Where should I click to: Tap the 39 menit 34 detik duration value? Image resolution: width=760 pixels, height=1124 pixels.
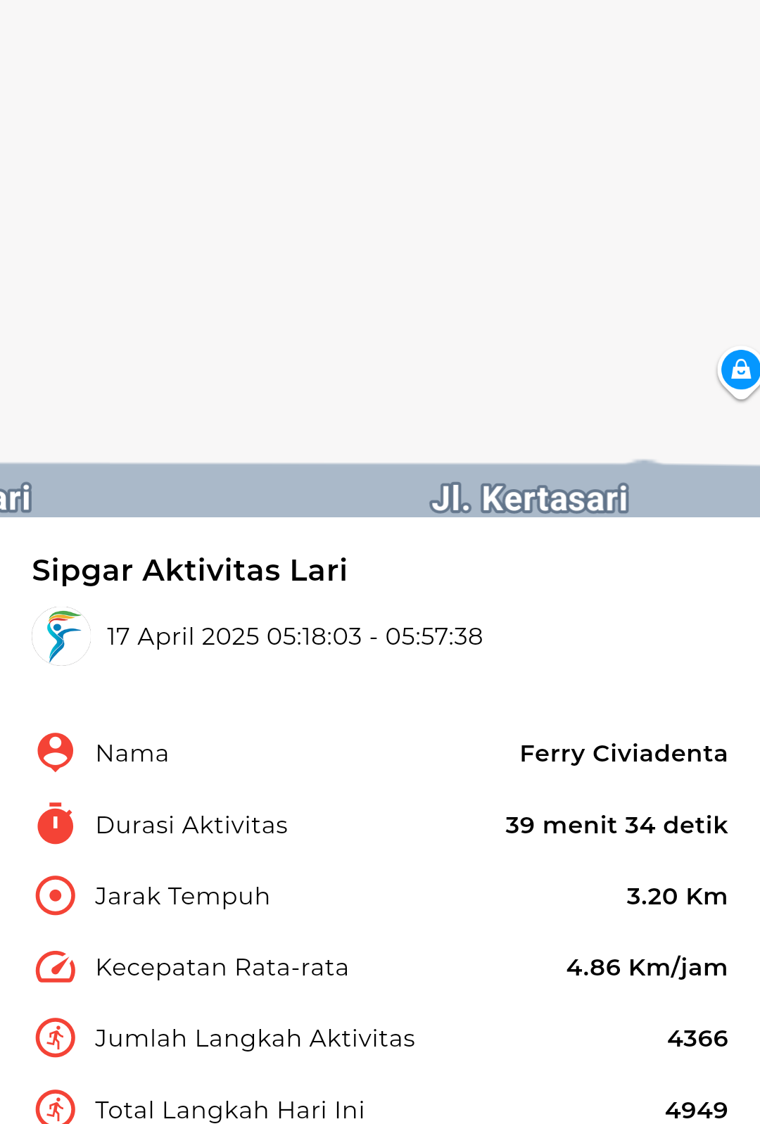(616, 825)
